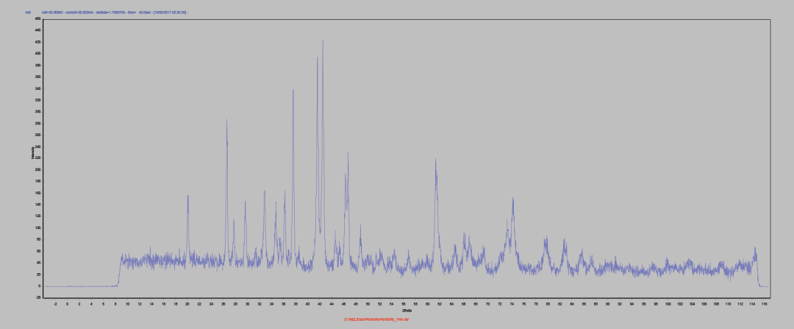Screen dimensions: 794x329
Task: Click the x-axis tick label 116
Action: 764,304
